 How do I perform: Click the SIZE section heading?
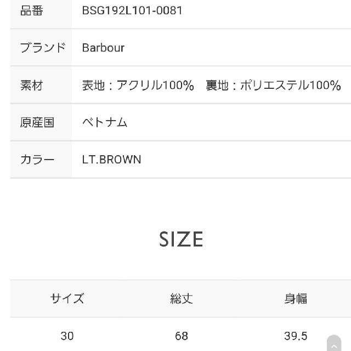(x=181, y=239)
